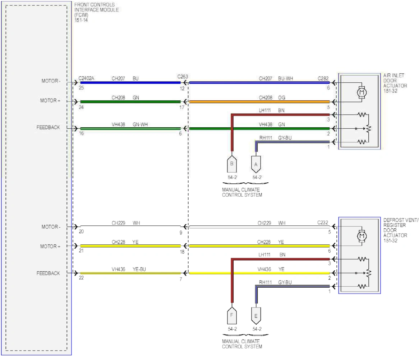Click the 54-2 reference under marker B
419x356 pixels.
click(x=232, y=177)
